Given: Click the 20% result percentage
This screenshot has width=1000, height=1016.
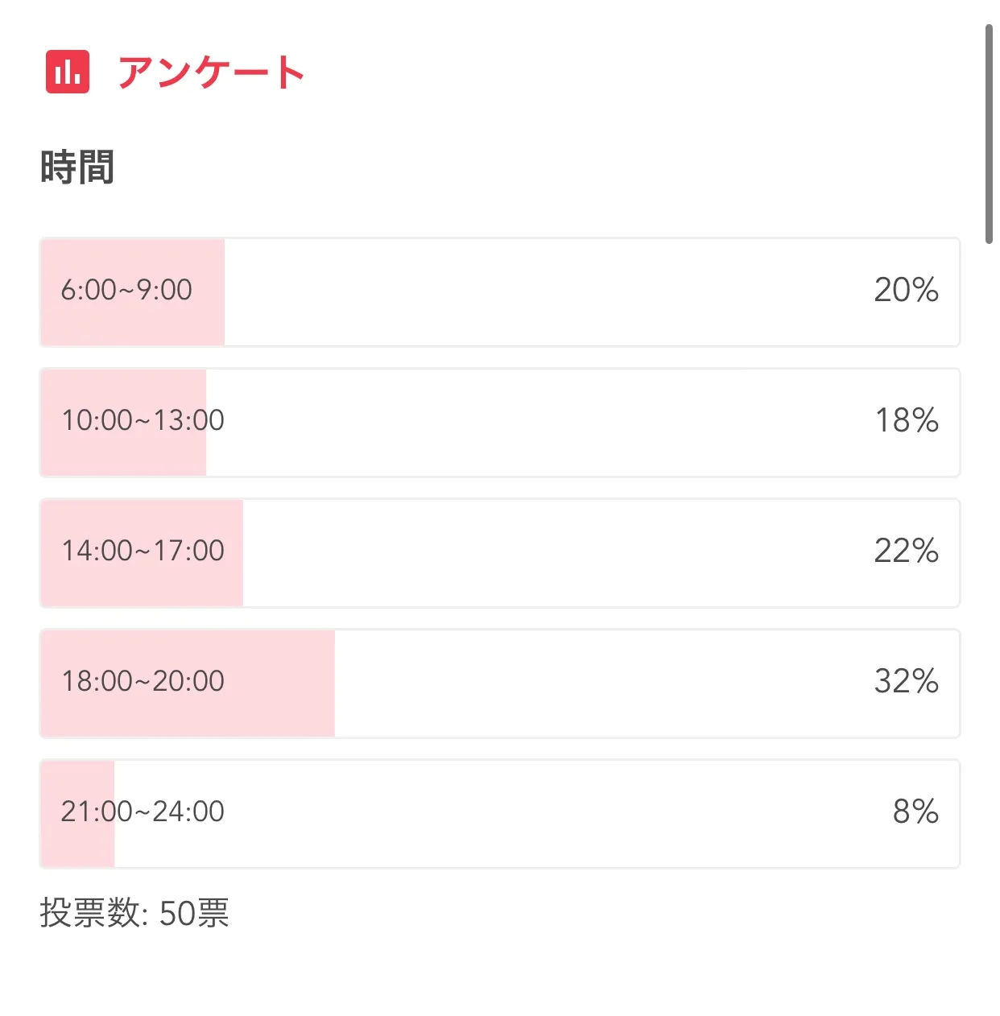Looking at the screenshot, I should pos(906,290).
